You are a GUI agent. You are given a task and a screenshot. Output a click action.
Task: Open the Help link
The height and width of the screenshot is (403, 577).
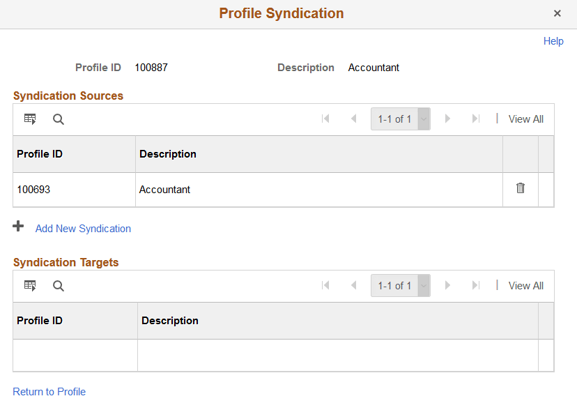tap(553, 41)
